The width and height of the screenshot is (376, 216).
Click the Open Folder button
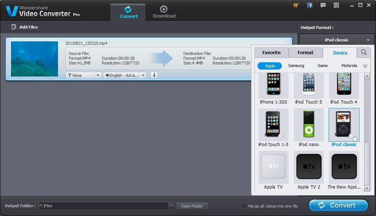192,206
